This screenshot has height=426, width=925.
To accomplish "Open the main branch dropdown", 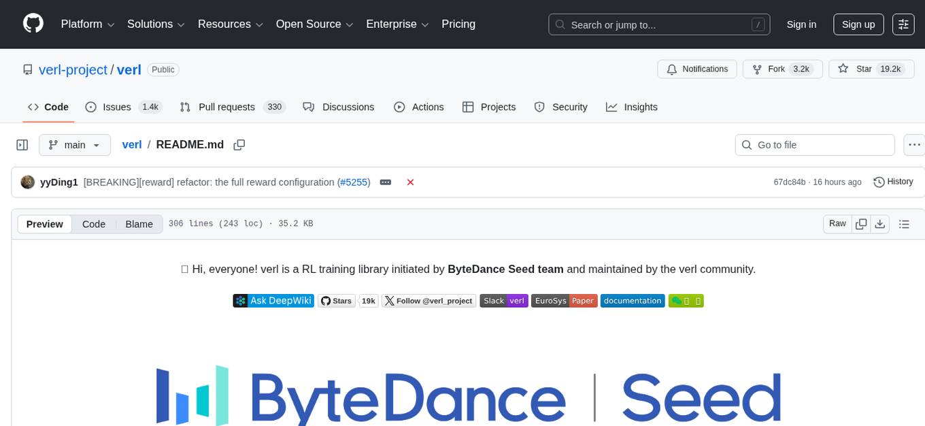I will point(74,145).
